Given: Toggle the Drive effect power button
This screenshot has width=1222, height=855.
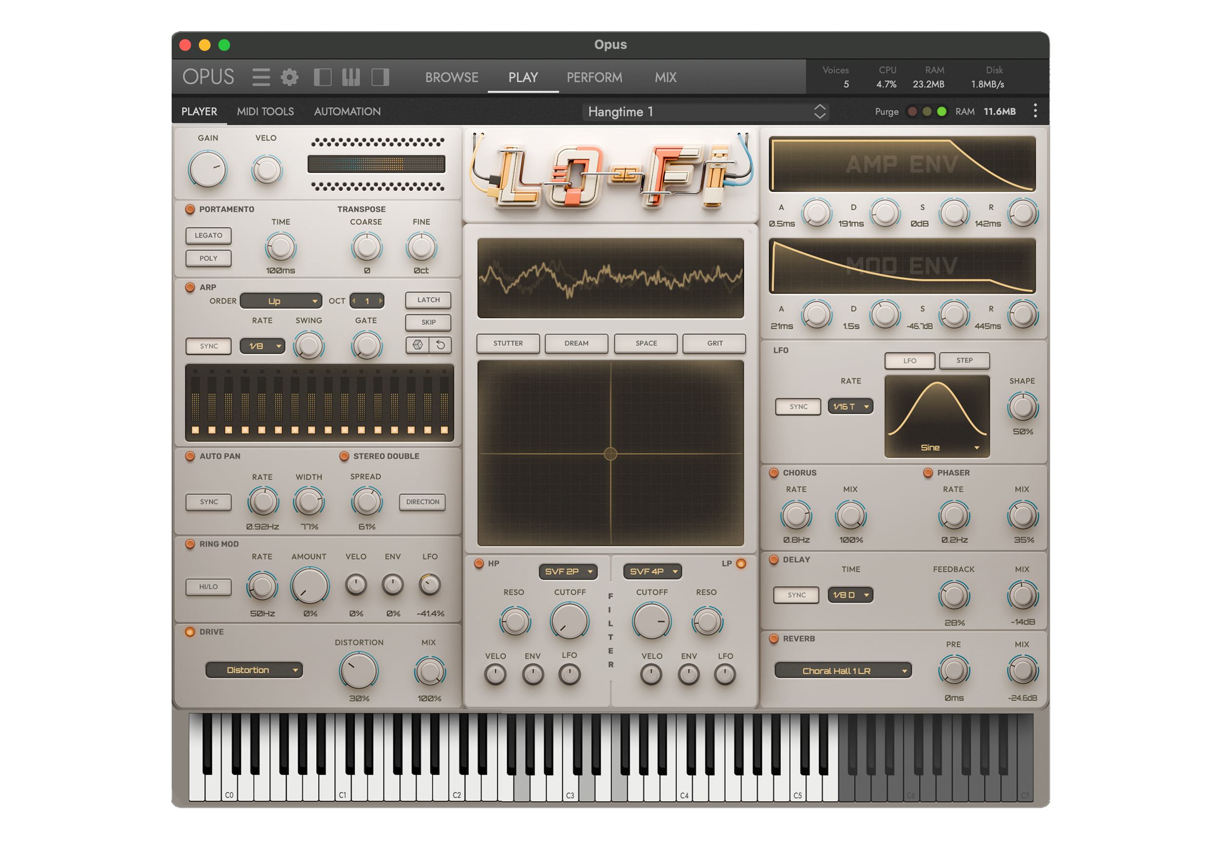Looking at the screenshot, I should (190, 632).
